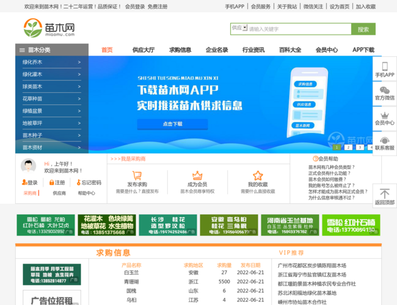This screenshot has height=305, width=397.
Task: Expand the 绿植盆景 category
Action: 52,111
